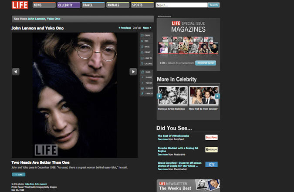The height and width of the screenshot is (192, 294).
Task: Go to next photo with right arrow overlay
Action: pos(133,72)
